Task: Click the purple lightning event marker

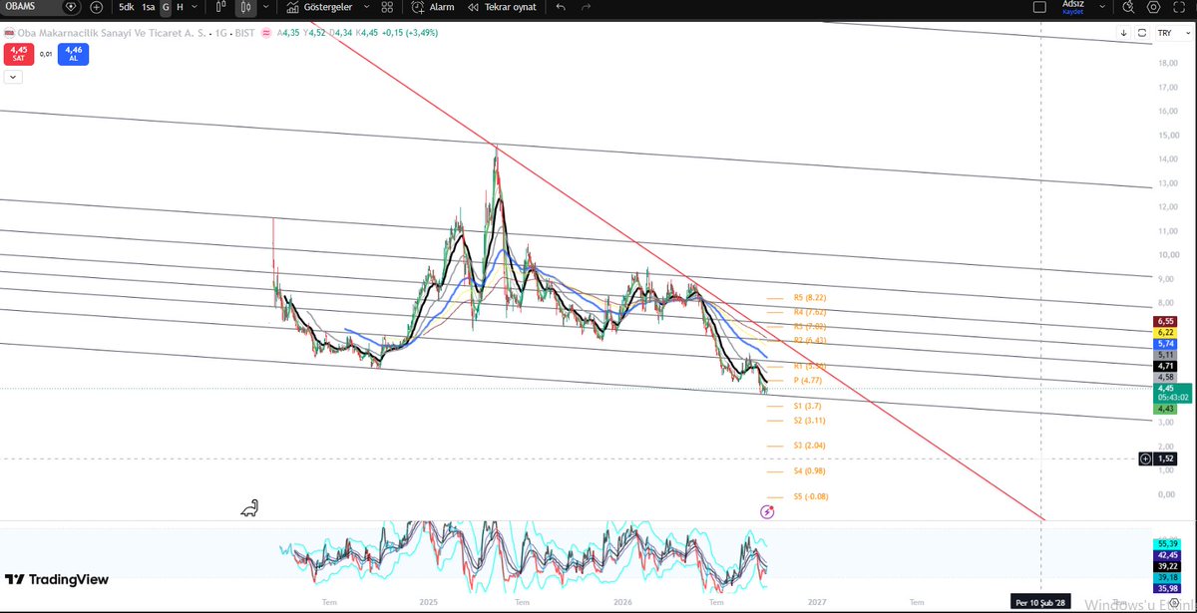Action: (x=766, y=511)
